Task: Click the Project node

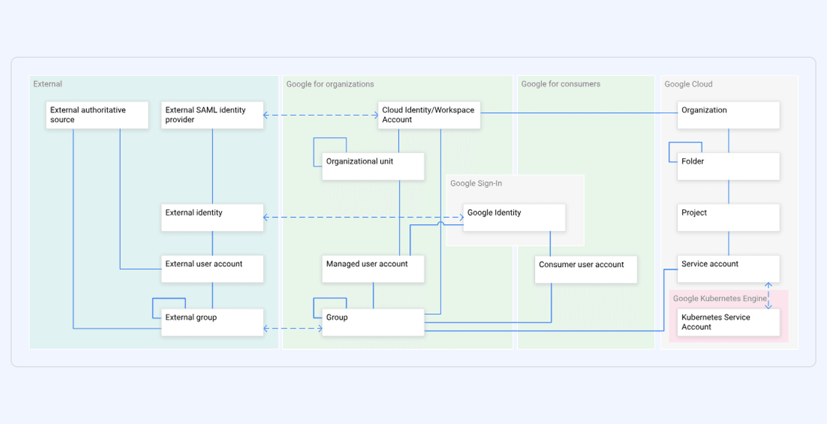Action: click(x=728, y=217)
